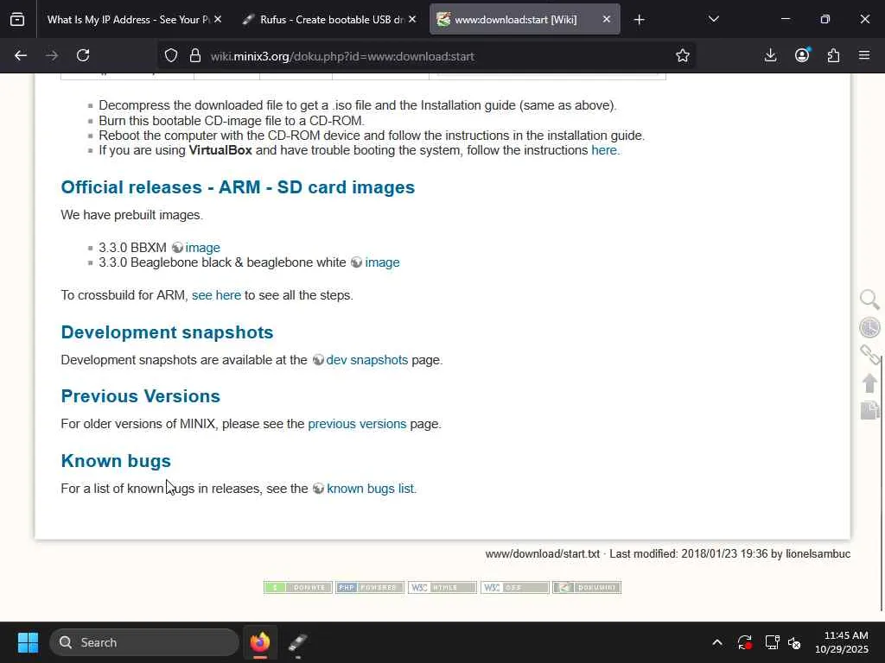Open the dev snapshots link
The width and height of the screenshot is (885, 663).
(x=366, y=360)
